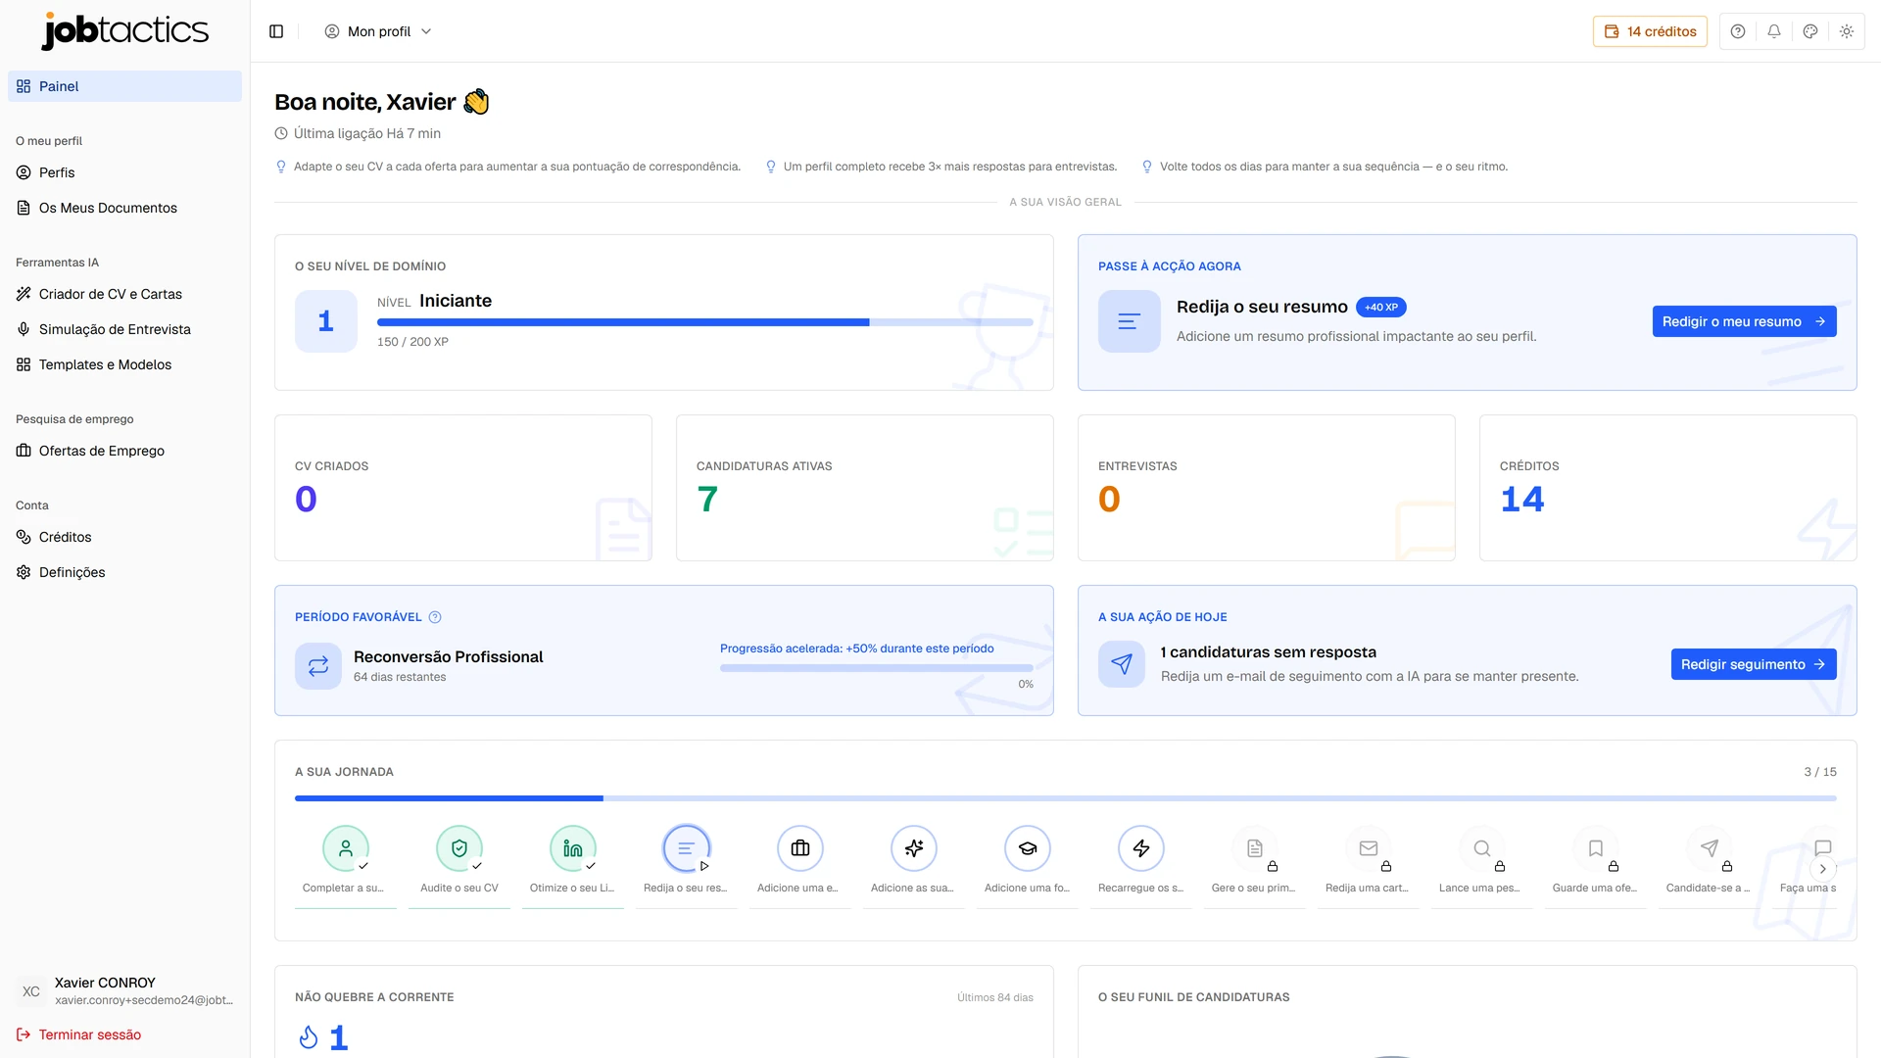Screen dimensions: 1881x1058
Task: Click the resume lines icon in Passe à acção card
Action: (1130, 321)
